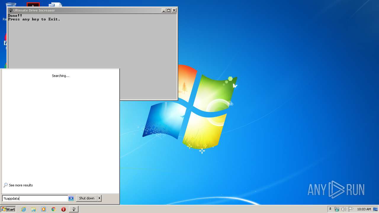Minimize the Ultimate Drive Increaser window

tap(164, 10)
